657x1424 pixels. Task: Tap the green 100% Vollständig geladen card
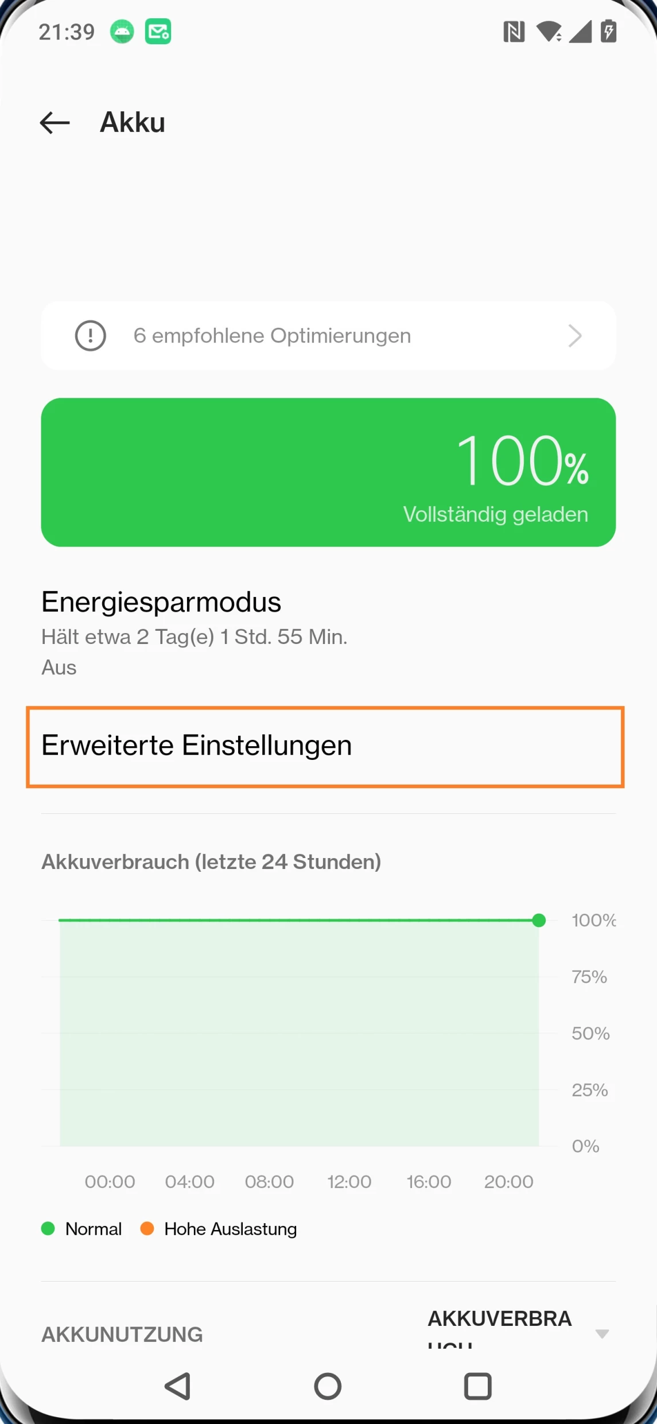328,472
